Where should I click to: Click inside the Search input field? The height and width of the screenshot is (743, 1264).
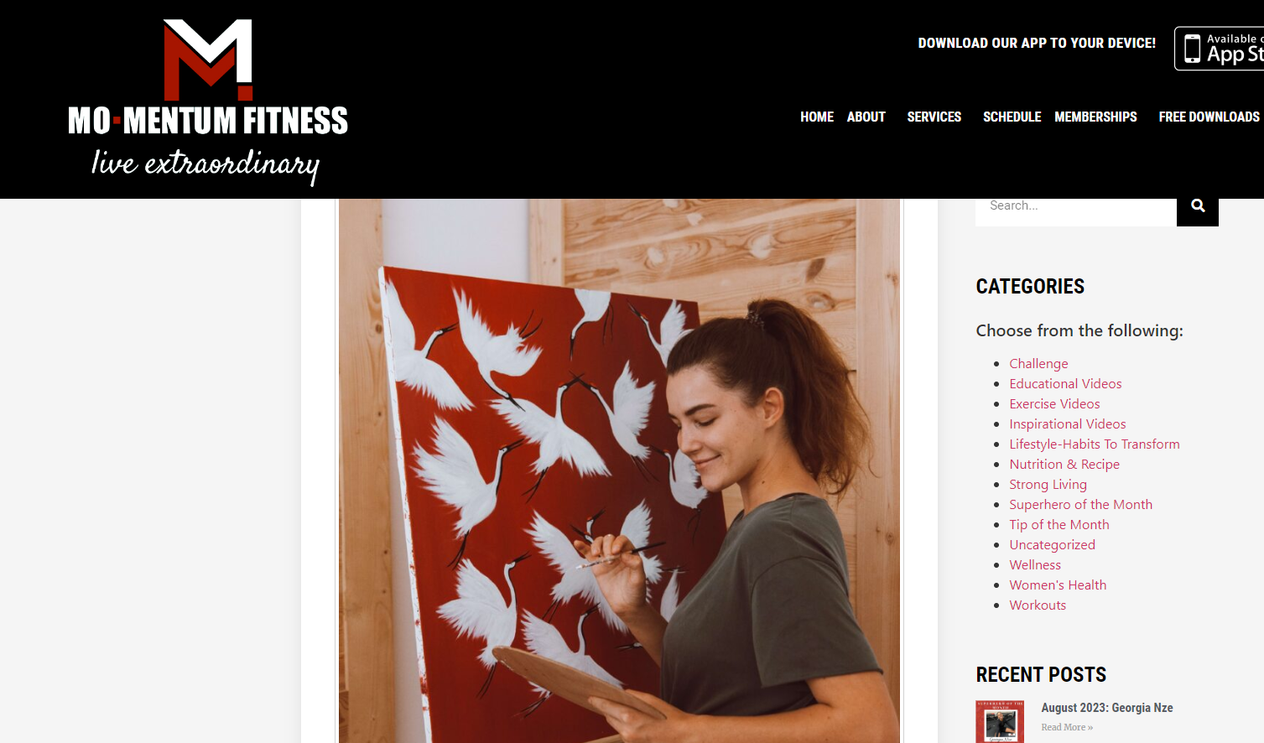point(1076,208)
